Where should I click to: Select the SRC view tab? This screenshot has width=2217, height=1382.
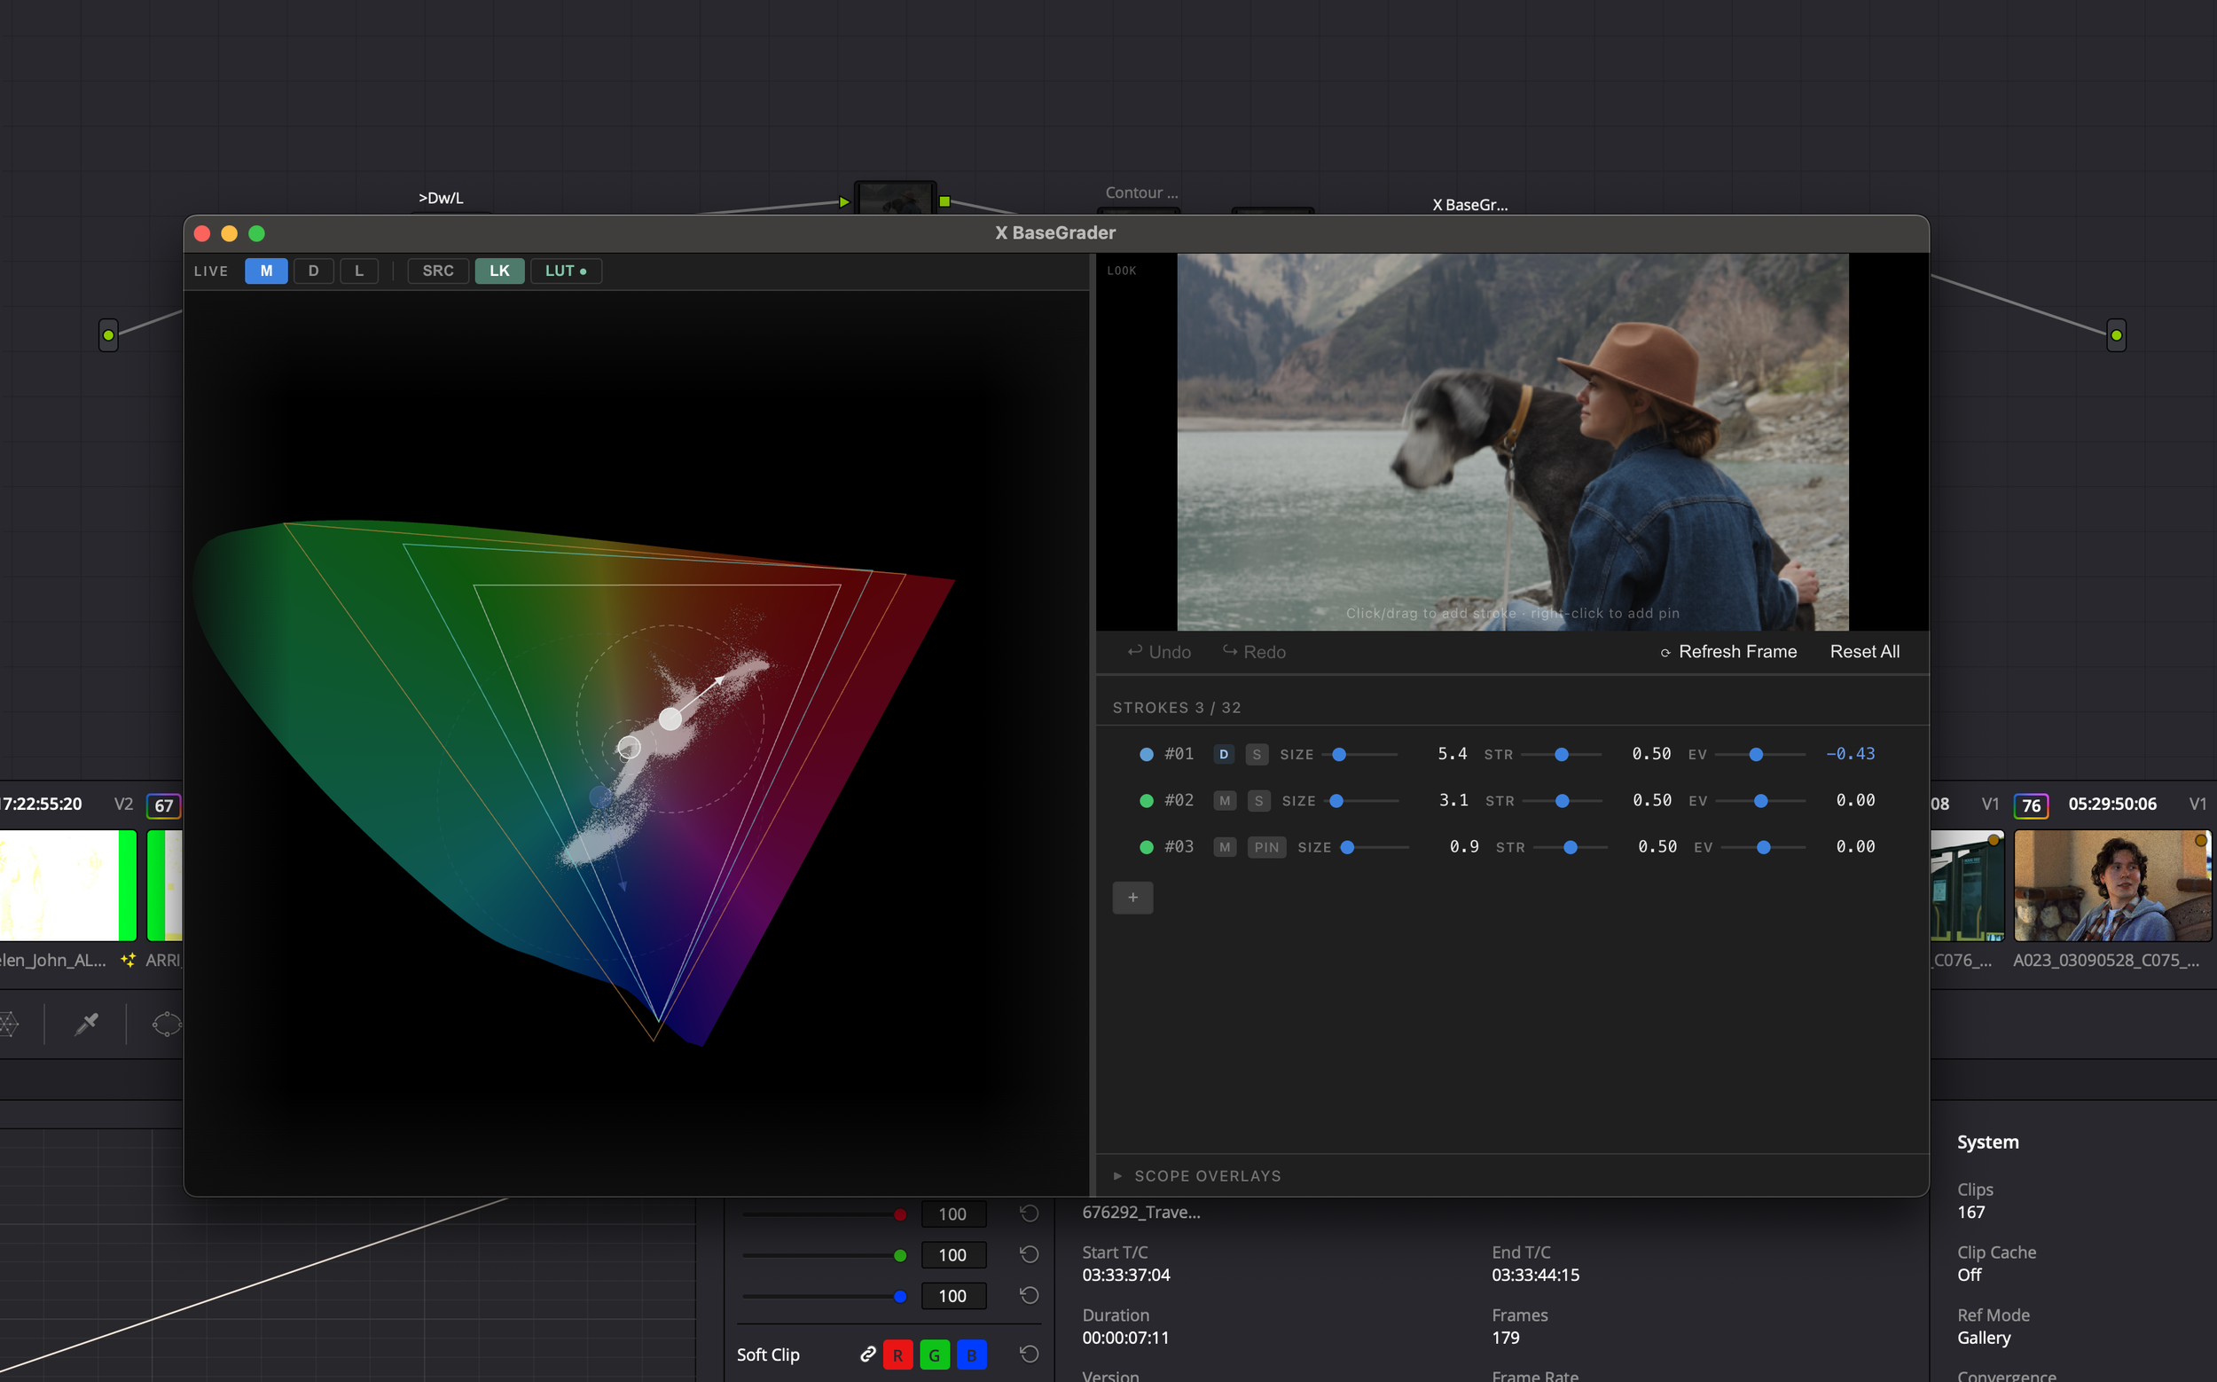coord(438,271)
